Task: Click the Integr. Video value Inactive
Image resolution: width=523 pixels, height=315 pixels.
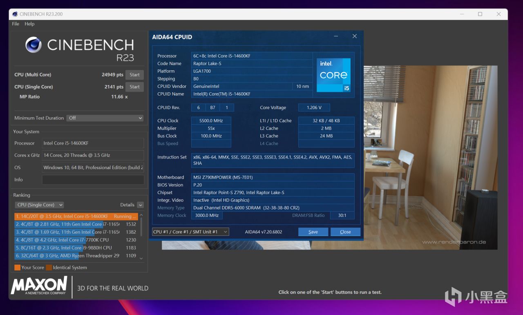Action: pos(273,200)
